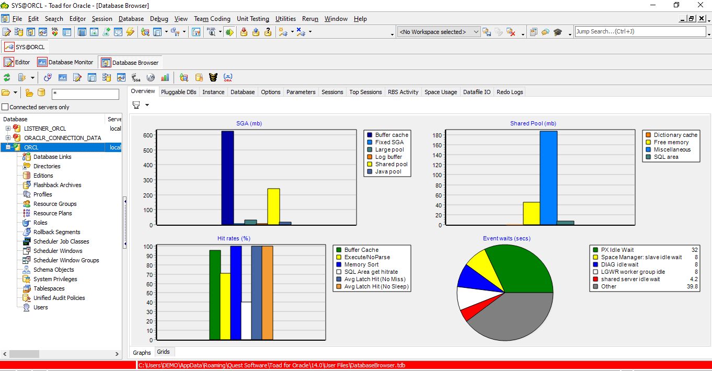Click the green refresh arrows icon
The width and height of the screenshot is (712, 371).
coord(7,77)
